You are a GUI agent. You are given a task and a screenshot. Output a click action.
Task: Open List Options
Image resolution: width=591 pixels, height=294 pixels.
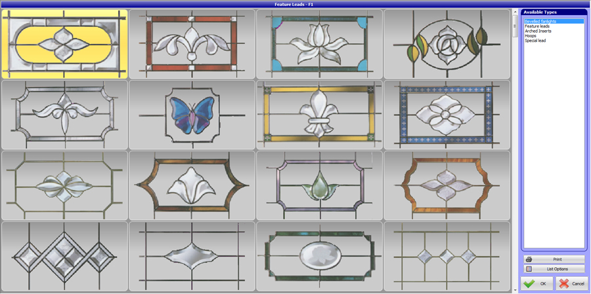[x=554, y=269]
